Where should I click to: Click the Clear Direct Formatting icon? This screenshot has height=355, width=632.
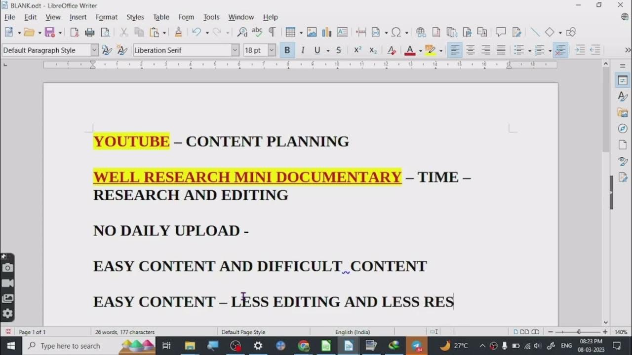pyautogui.click(x=392, y=50)
